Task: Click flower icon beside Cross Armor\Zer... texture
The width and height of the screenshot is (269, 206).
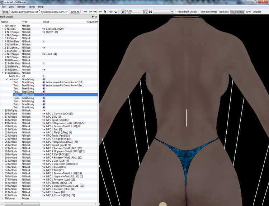Action: (44, 85)
